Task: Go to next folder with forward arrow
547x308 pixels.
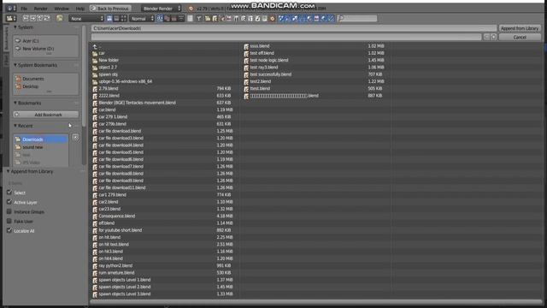Action: click(x=32, y=18)
